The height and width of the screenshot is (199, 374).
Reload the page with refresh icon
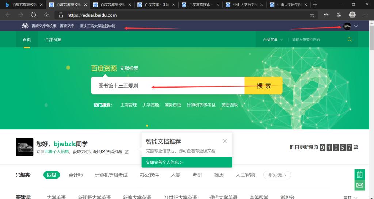coord(33,15)
